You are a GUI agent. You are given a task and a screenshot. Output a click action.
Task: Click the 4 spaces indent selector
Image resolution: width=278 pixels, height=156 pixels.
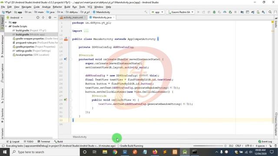click(x=261, y=146)
